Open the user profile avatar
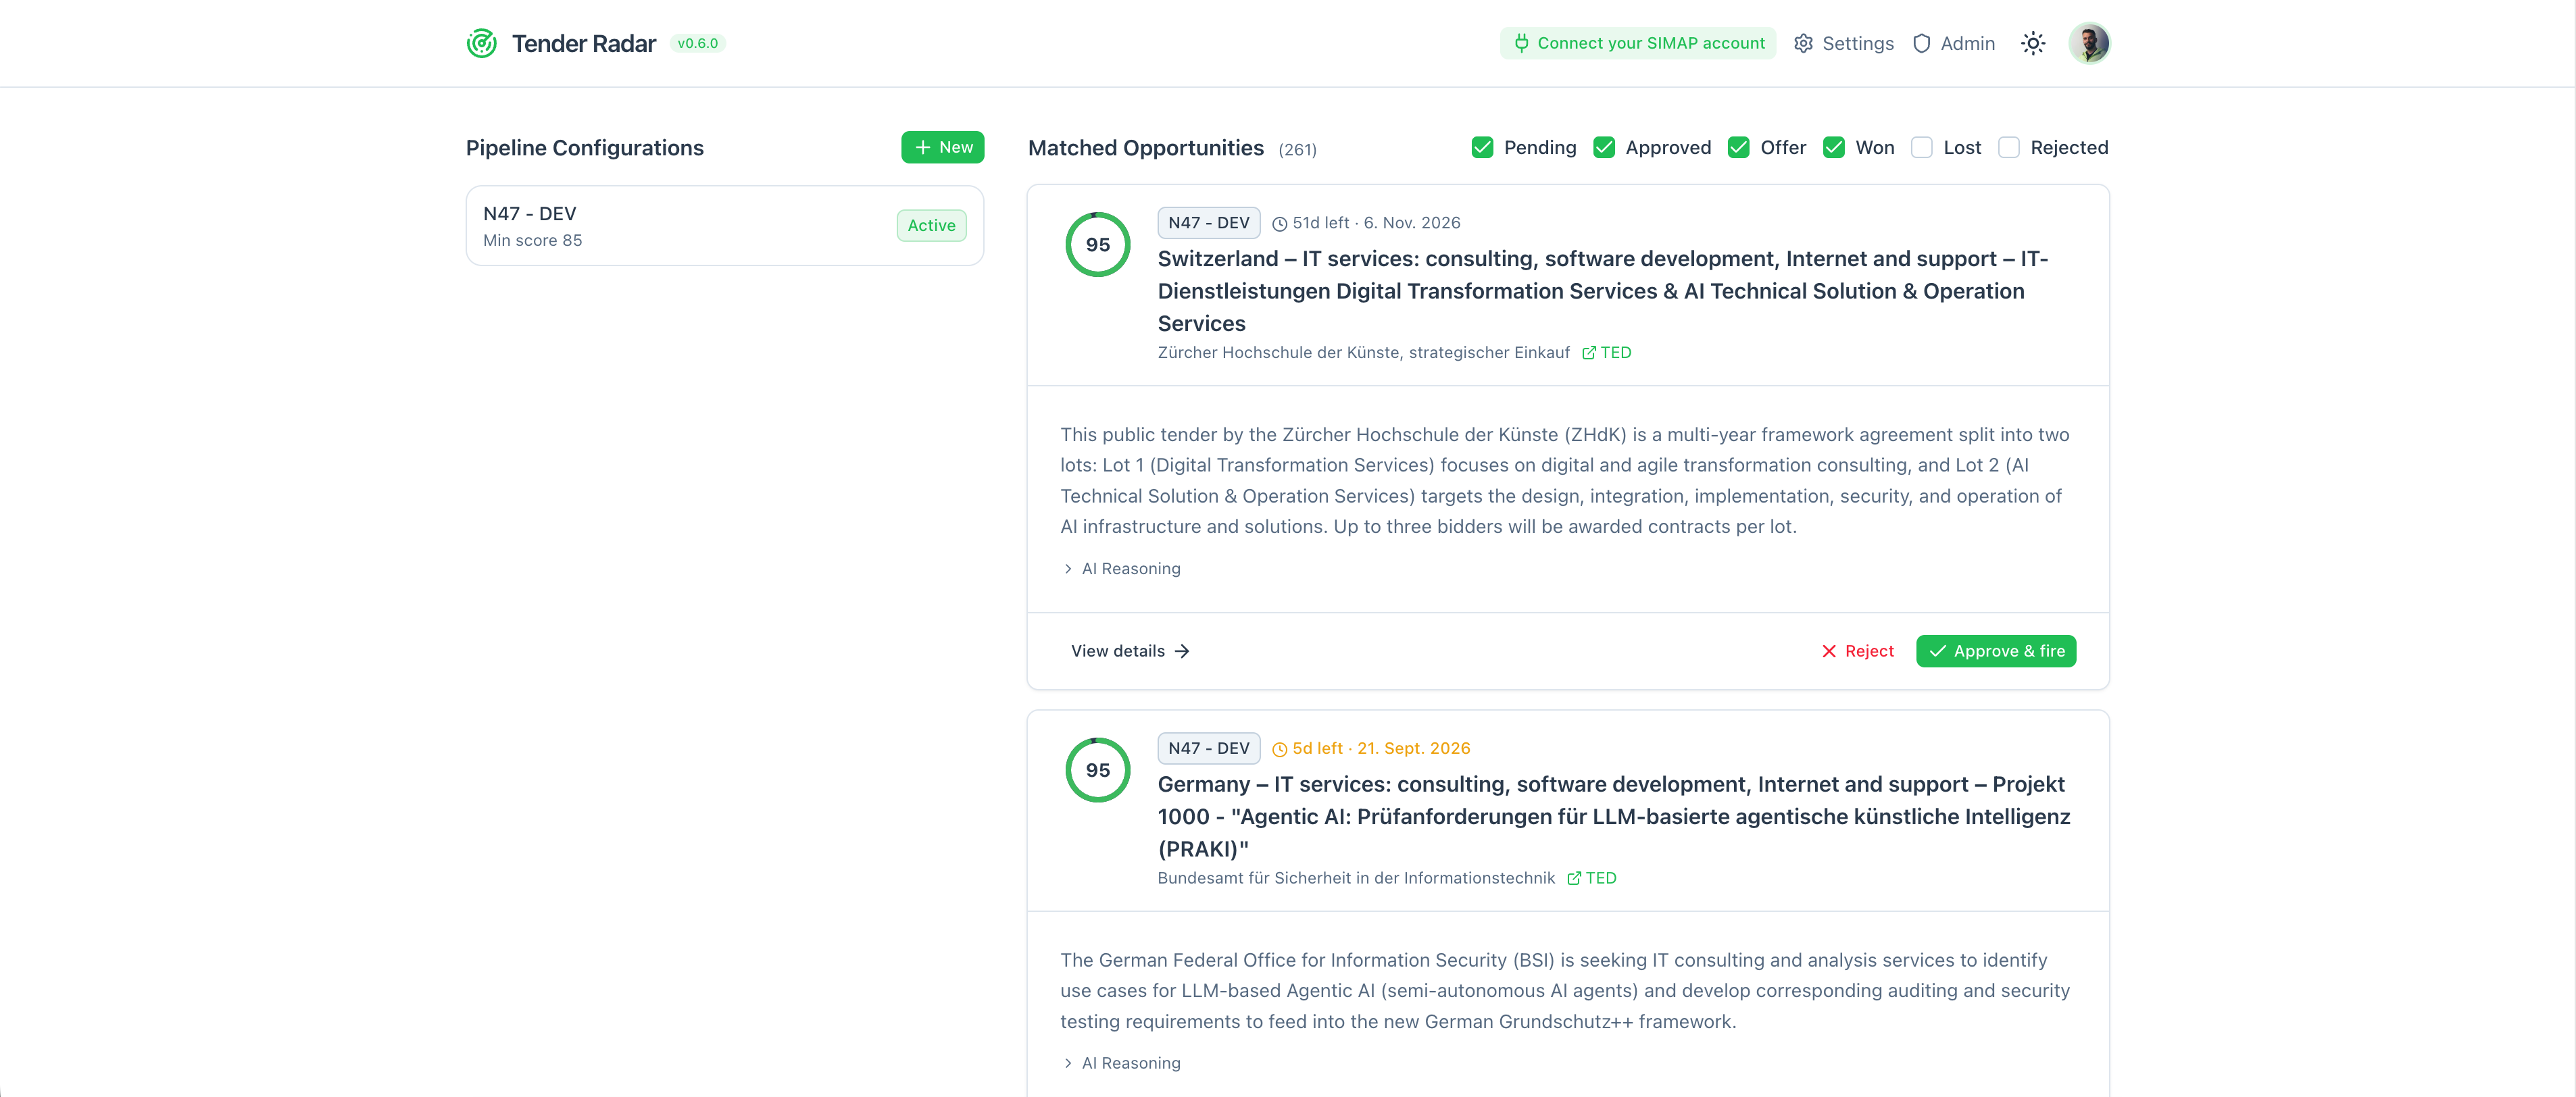The image size is (2576, 1097). pos(2089,43)
